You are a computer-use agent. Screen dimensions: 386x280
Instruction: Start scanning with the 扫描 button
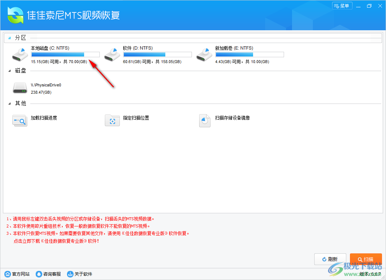366,259
